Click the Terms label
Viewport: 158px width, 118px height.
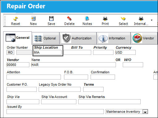coord(89,84)
